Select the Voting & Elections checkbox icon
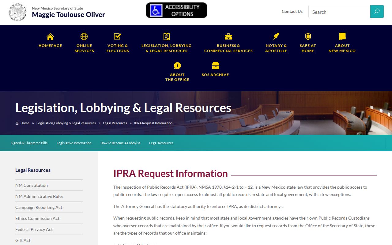Screen dimensions: 392x245 (x=118, y=36)
